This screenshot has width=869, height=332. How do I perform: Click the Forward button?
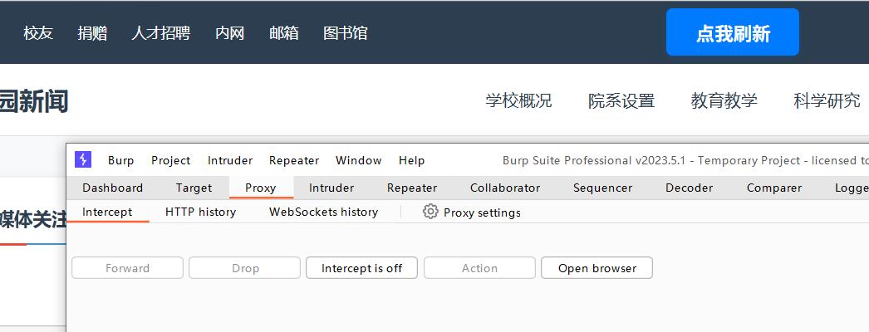coord(127,268)
